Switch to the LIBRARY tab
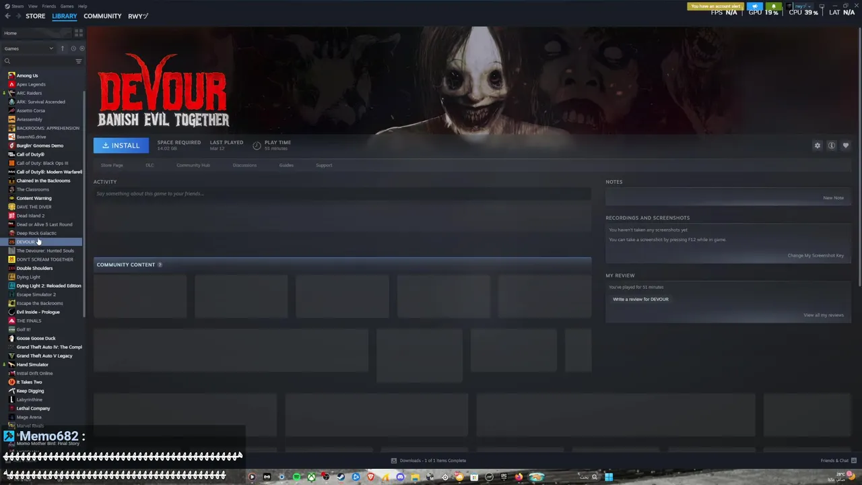862x485 pixels. pyautogui.click(x=65, y=16)
